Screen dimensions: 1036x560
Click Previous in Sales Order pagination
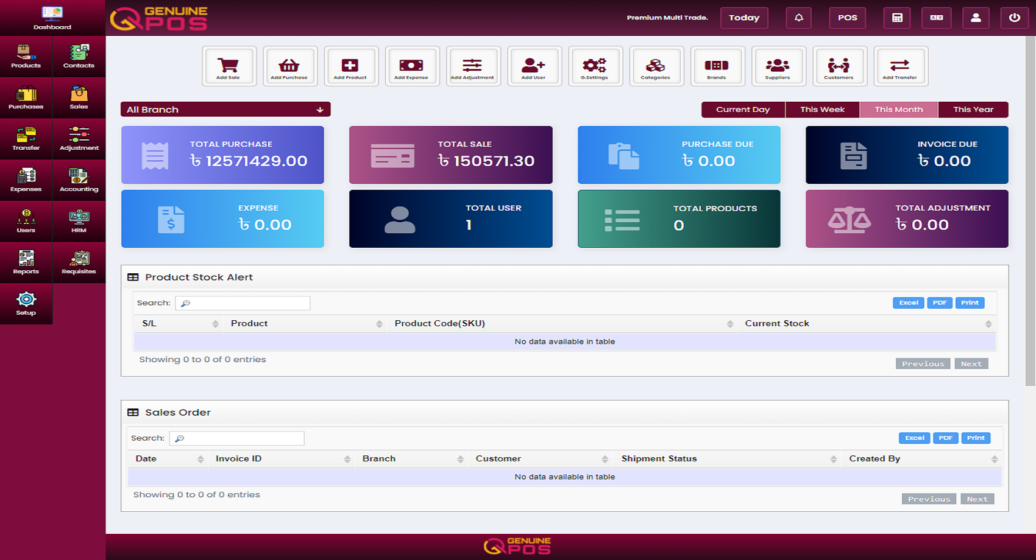929,499
